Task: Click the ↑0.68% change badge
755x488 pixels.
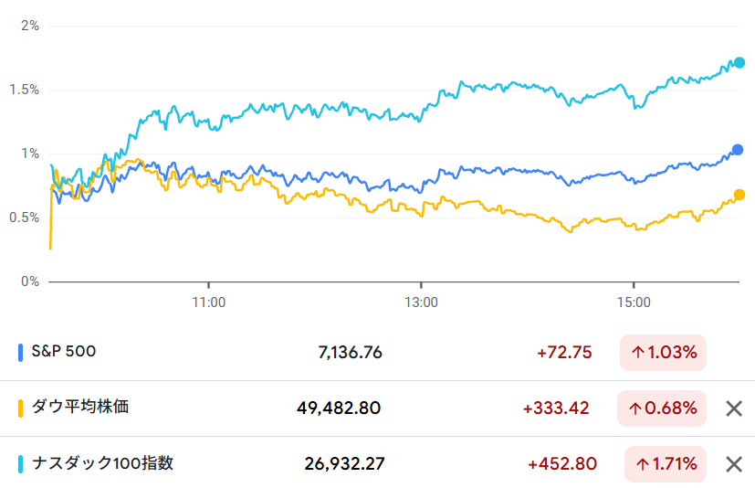Action: (x=662, y=408)
